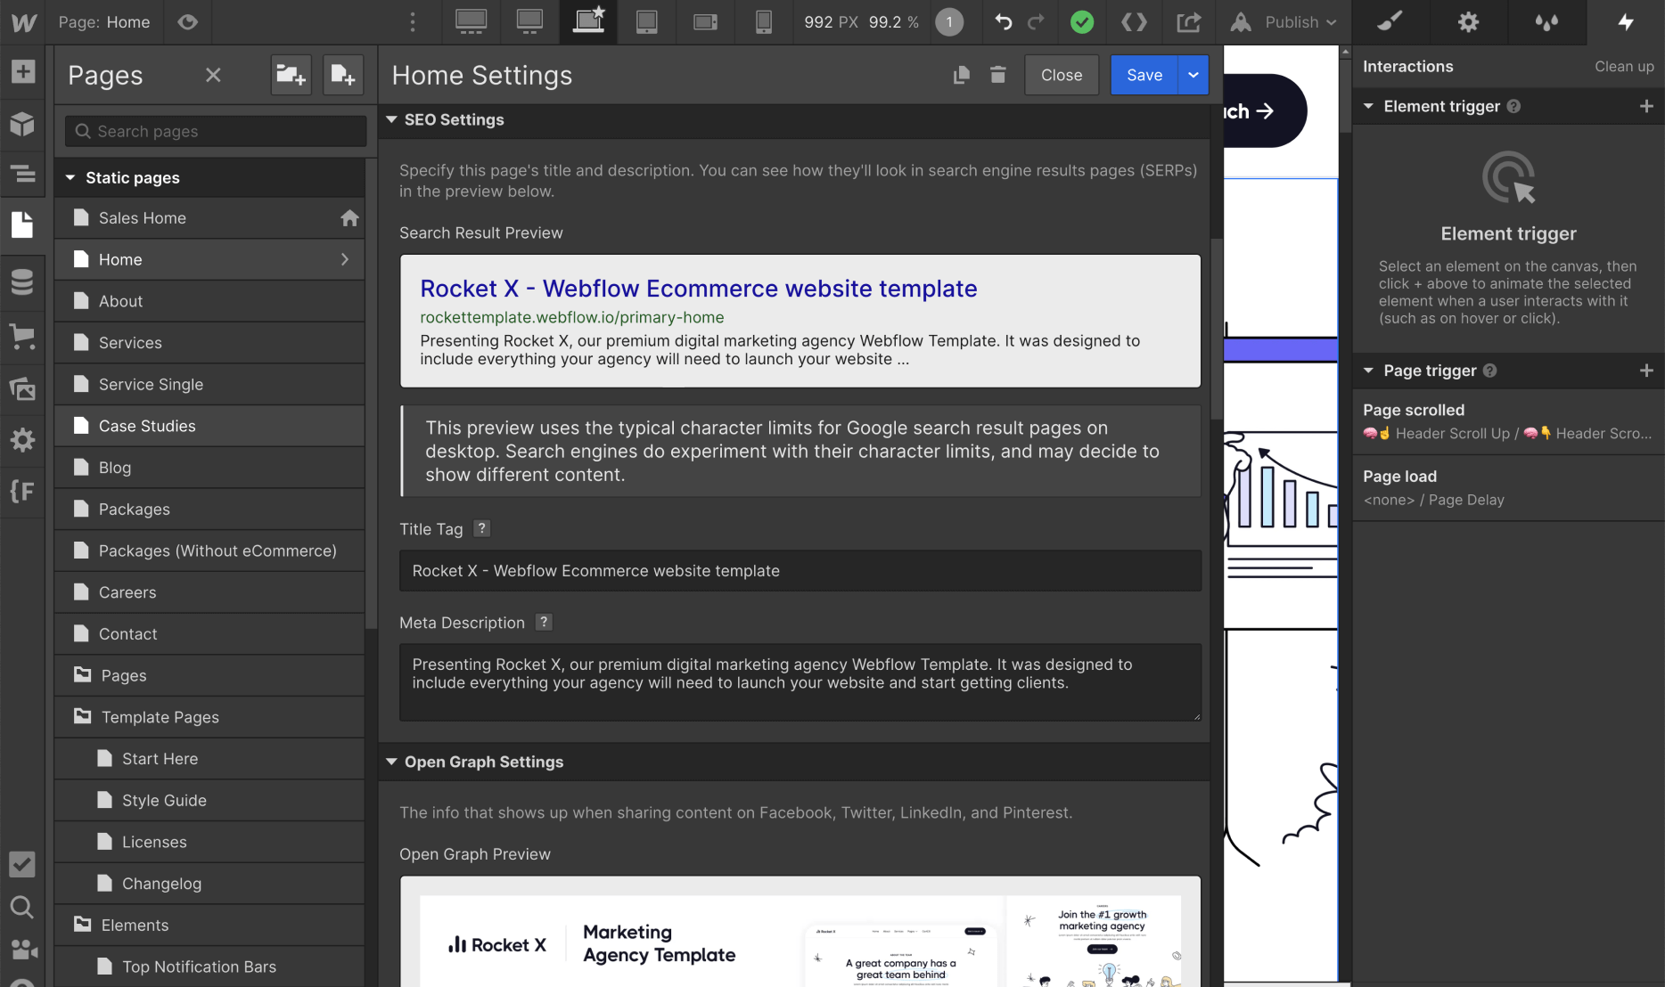The width and height of the screenshot is (1665, 987).
Task: Open the code export brackets icon
Action: click(x=1134, y=22)
